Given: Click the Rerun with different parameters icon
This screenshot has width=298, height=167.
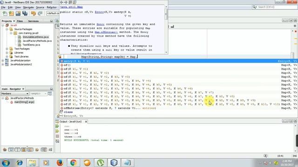Looking at the screenshot, I should pyautogui.click(x=57, y=131).
